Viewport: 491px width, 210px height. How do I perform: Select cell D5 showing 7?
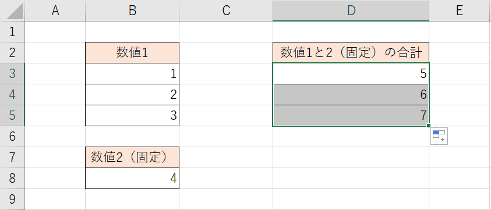351,116
